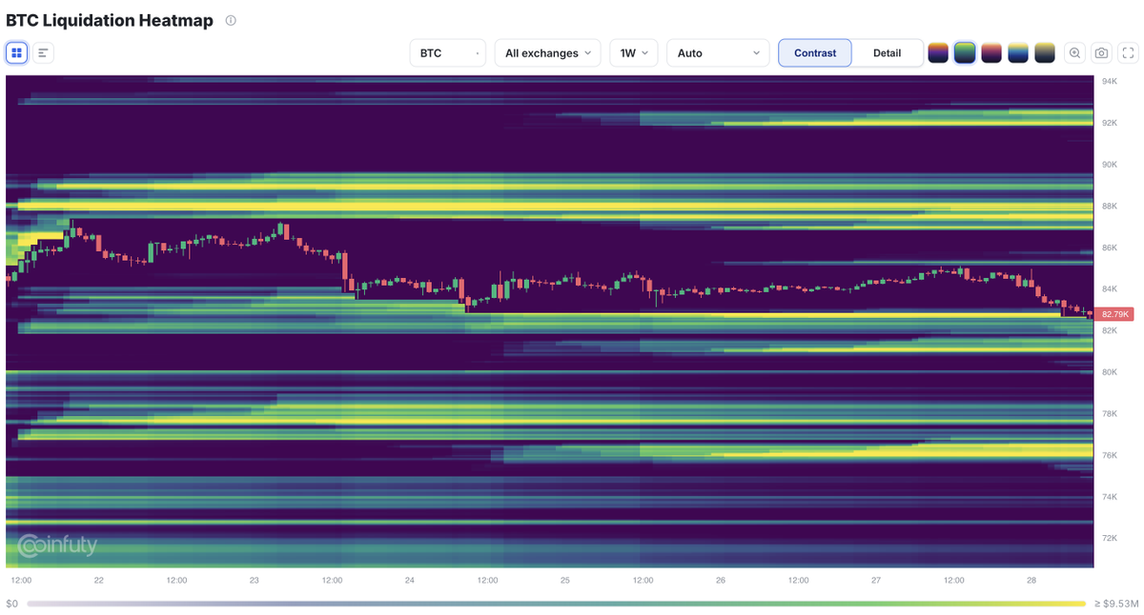
Task: Click the ≥ $9.53M legend maximum value
Action: tap(1114, 604)
